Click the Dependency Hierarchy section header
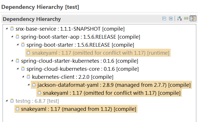The image size is (198, 122). [x=32, y=19]
